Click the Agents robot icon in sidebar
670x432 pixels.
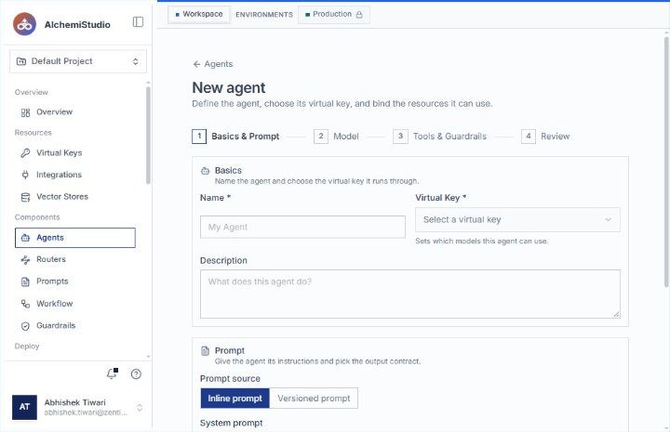pos(25,238)
